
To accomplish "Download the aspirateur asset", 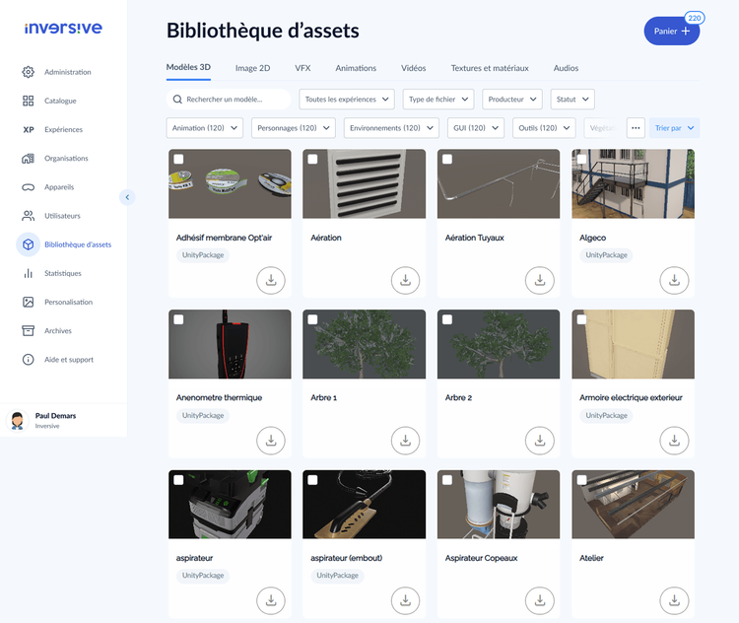I will 271,601.
